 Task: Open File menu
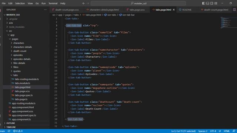(x=4, y=3)
